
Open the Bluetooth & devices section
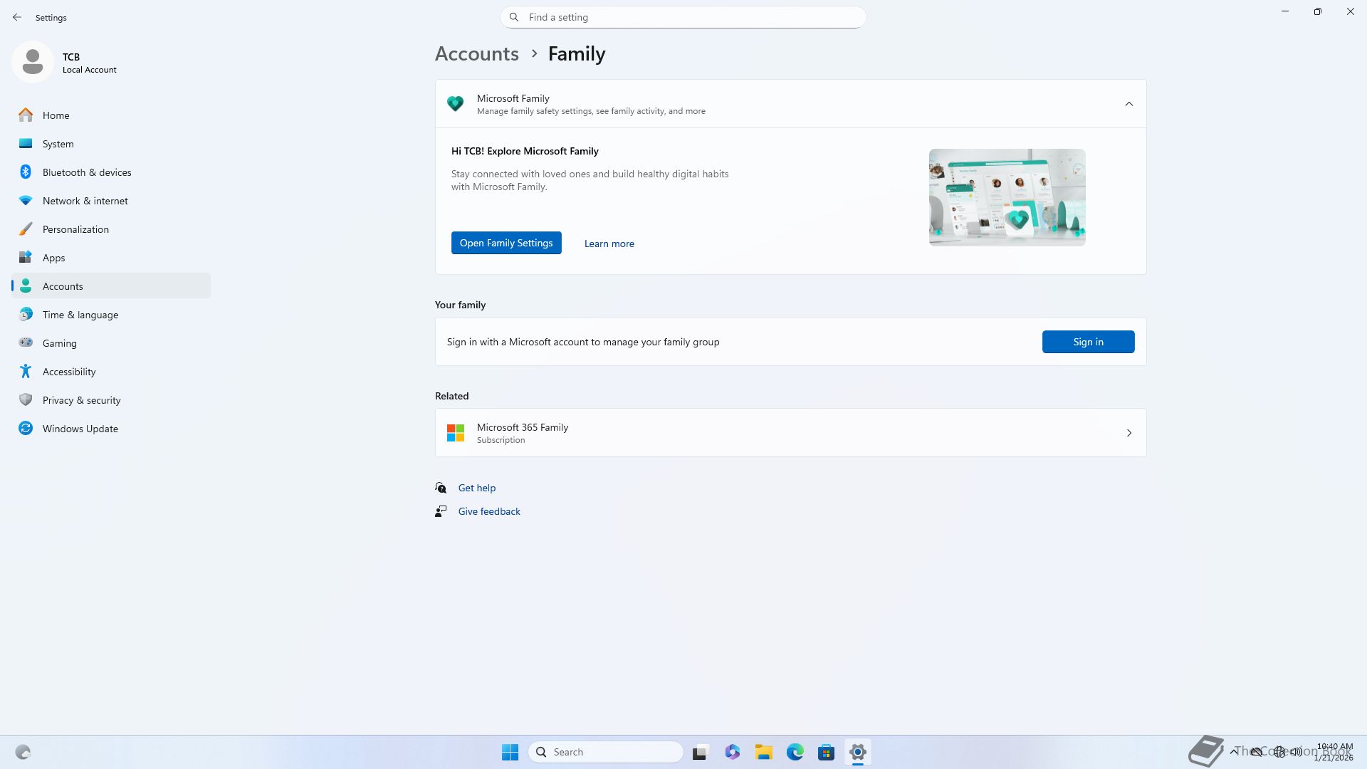pyautogui.click(x=87, y=172)
